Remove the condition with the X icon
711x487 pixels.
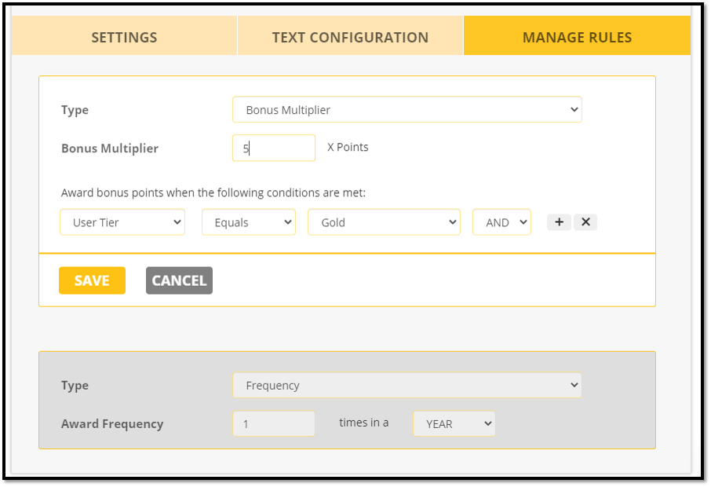point(585,222)
